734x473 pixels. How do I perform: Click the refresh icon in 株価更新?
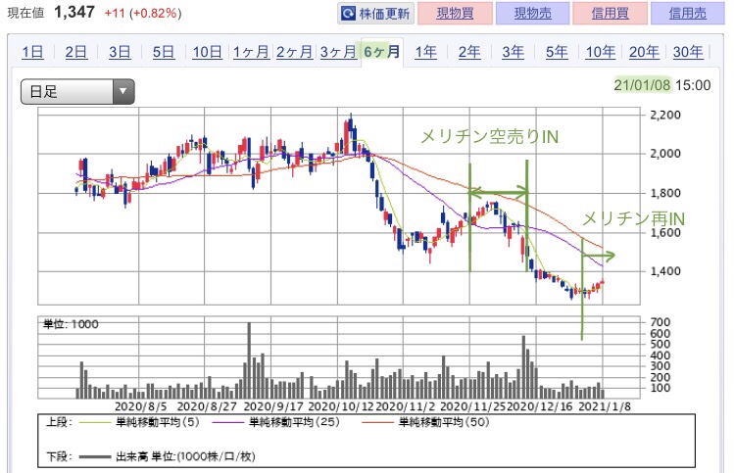tap(348, 13)
